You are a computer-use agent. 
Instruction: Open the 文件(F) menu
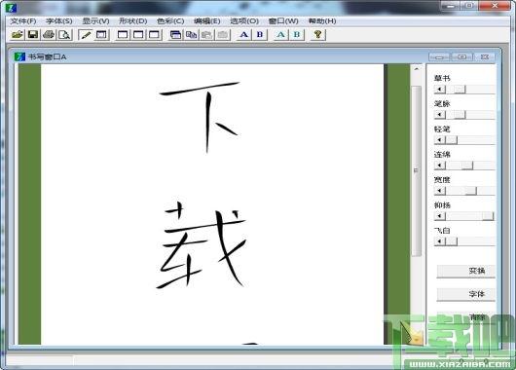click(23, 21)
